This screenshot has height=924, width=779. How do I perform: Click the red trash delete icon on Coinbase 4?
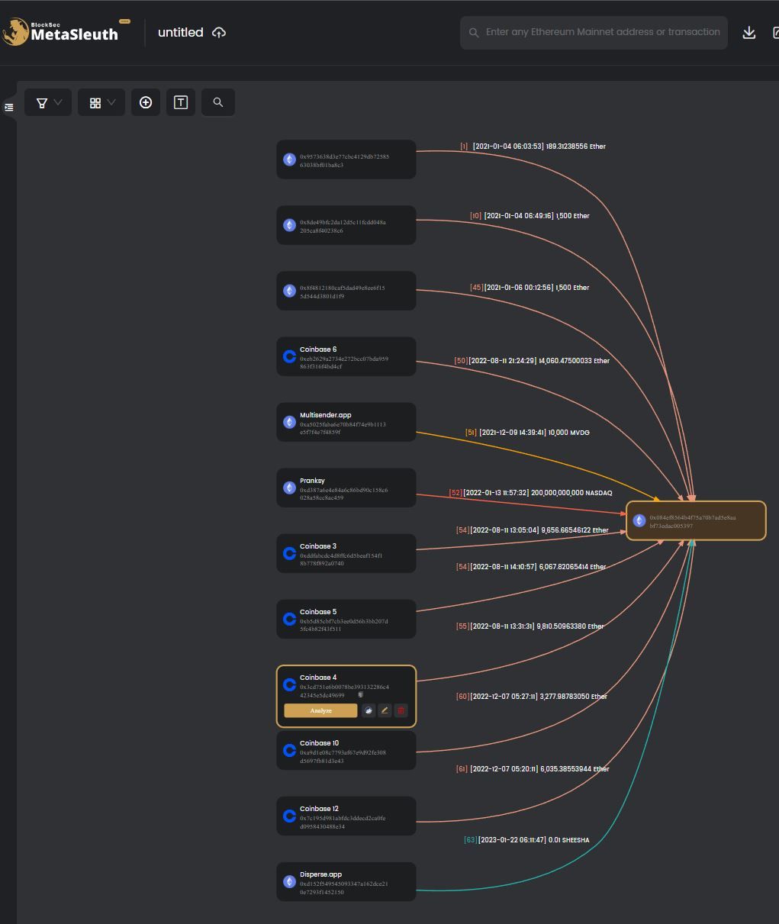coord(401,710)
